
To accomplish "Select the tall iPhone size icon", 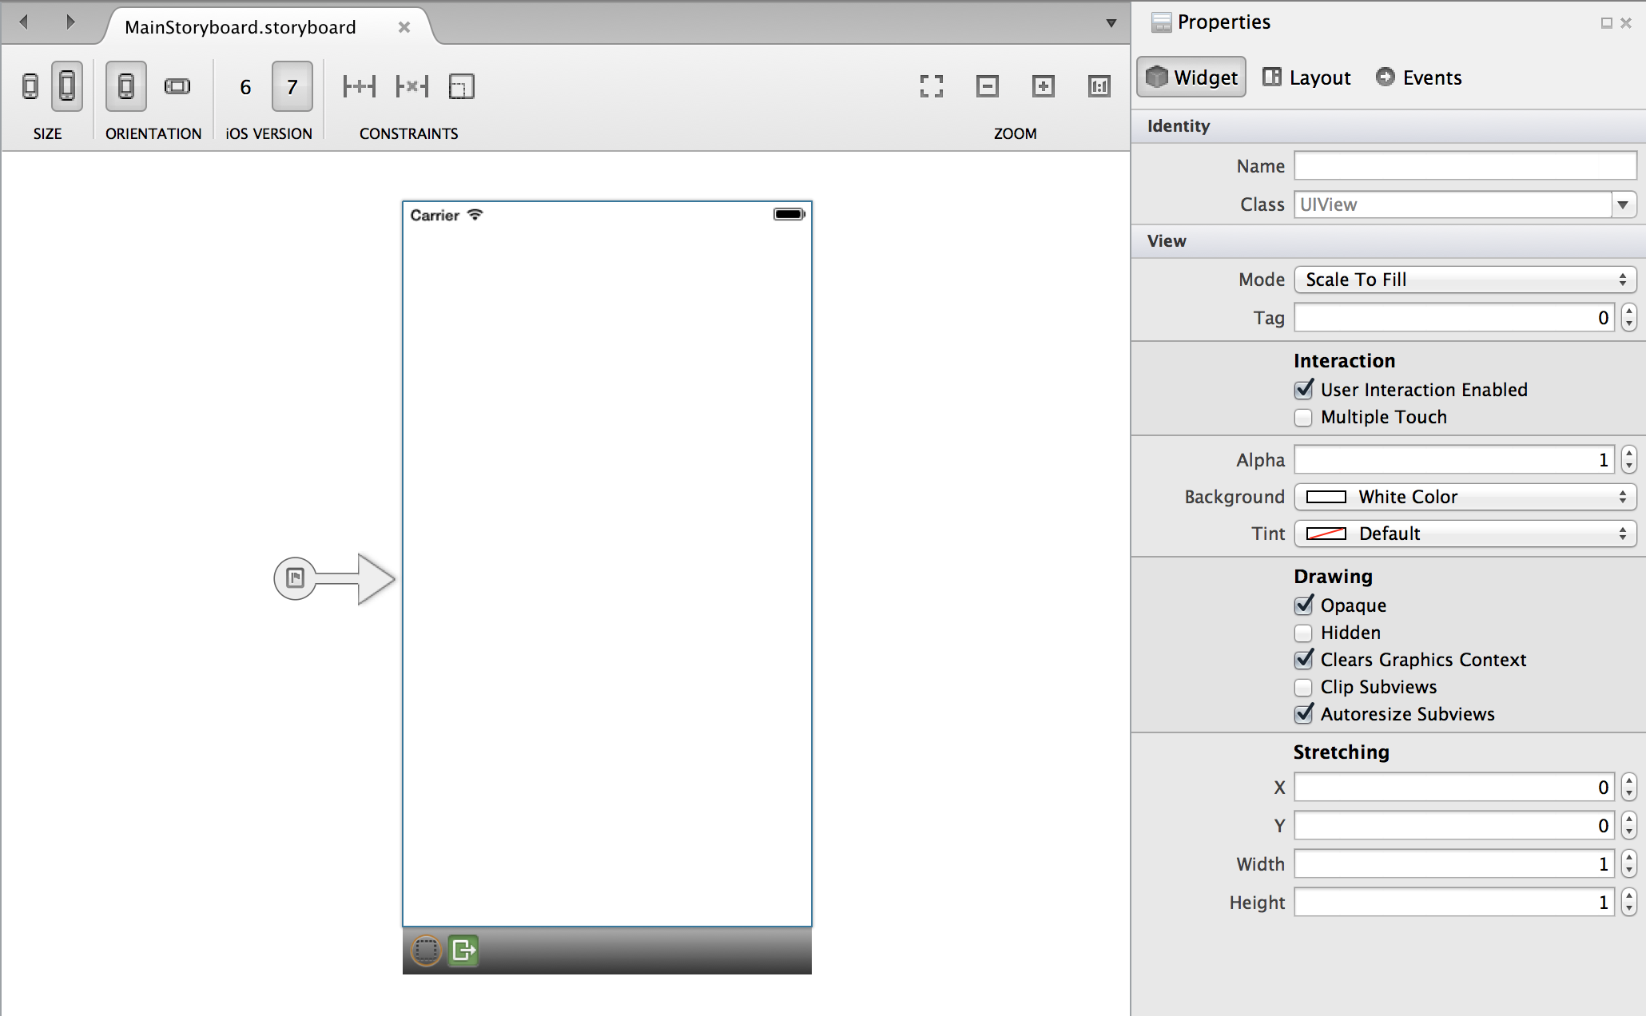I will point(67,86).
